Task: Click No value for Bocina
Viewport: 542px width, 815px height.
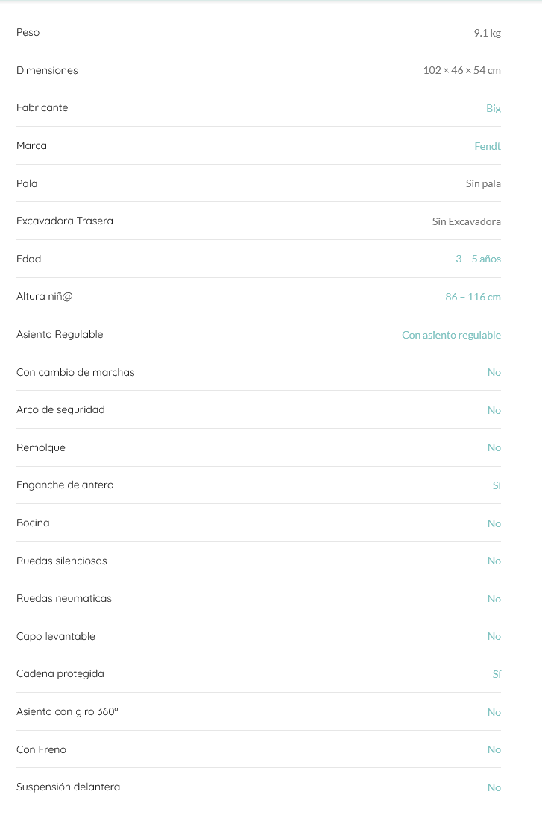Action: [x=494, y=523]
